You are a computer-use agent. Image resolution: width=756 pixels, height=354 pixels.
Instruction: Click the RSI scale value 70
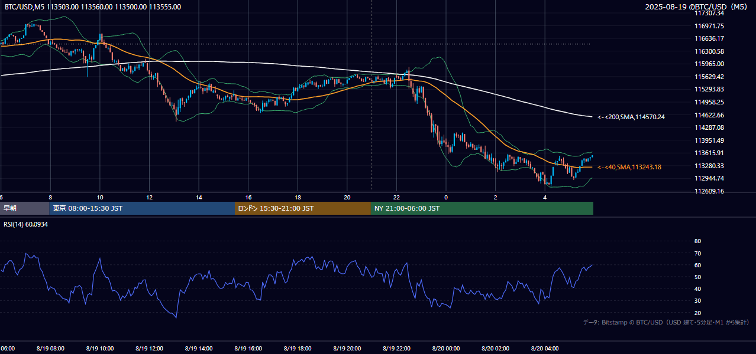[697, 253]
